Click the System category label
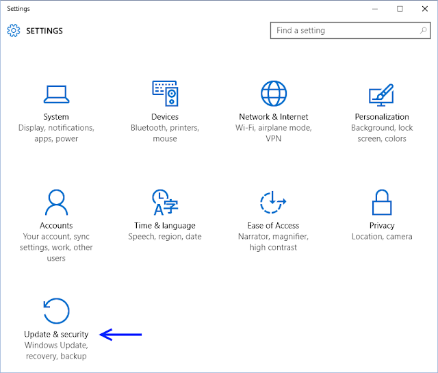 tap(56, 117)
